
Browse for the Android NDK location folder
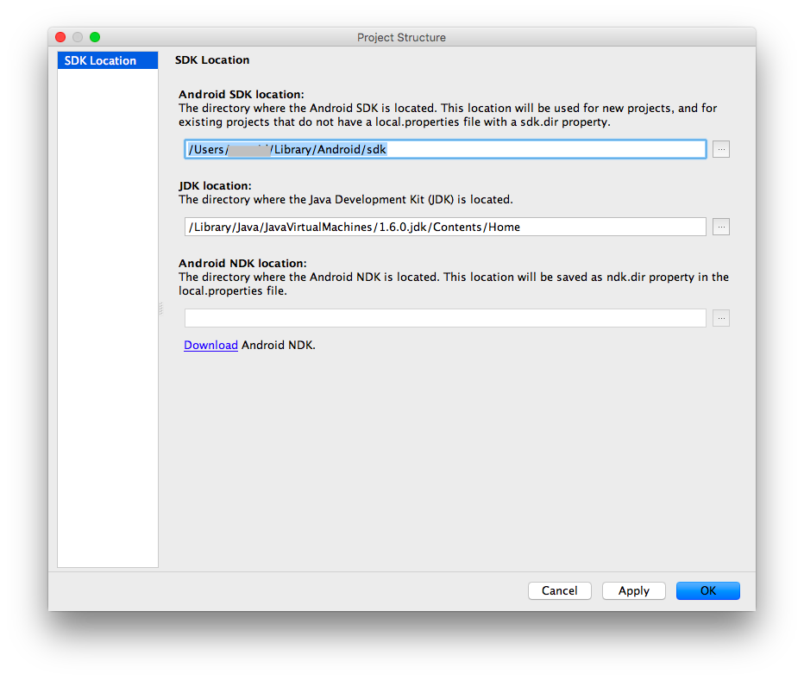coord(721,318)
